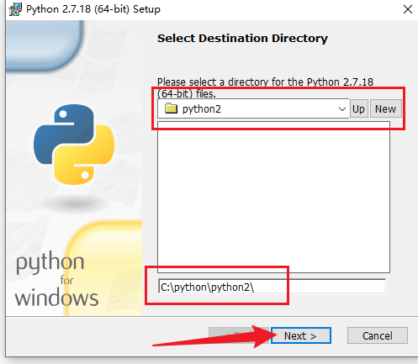Select the python2 folder combo box
418x364 pixels.
tap(253, 108)
